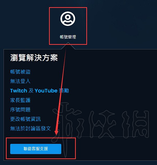
Task: Click the blue 聯絡客服支援 button
Action: coord(36,149)
